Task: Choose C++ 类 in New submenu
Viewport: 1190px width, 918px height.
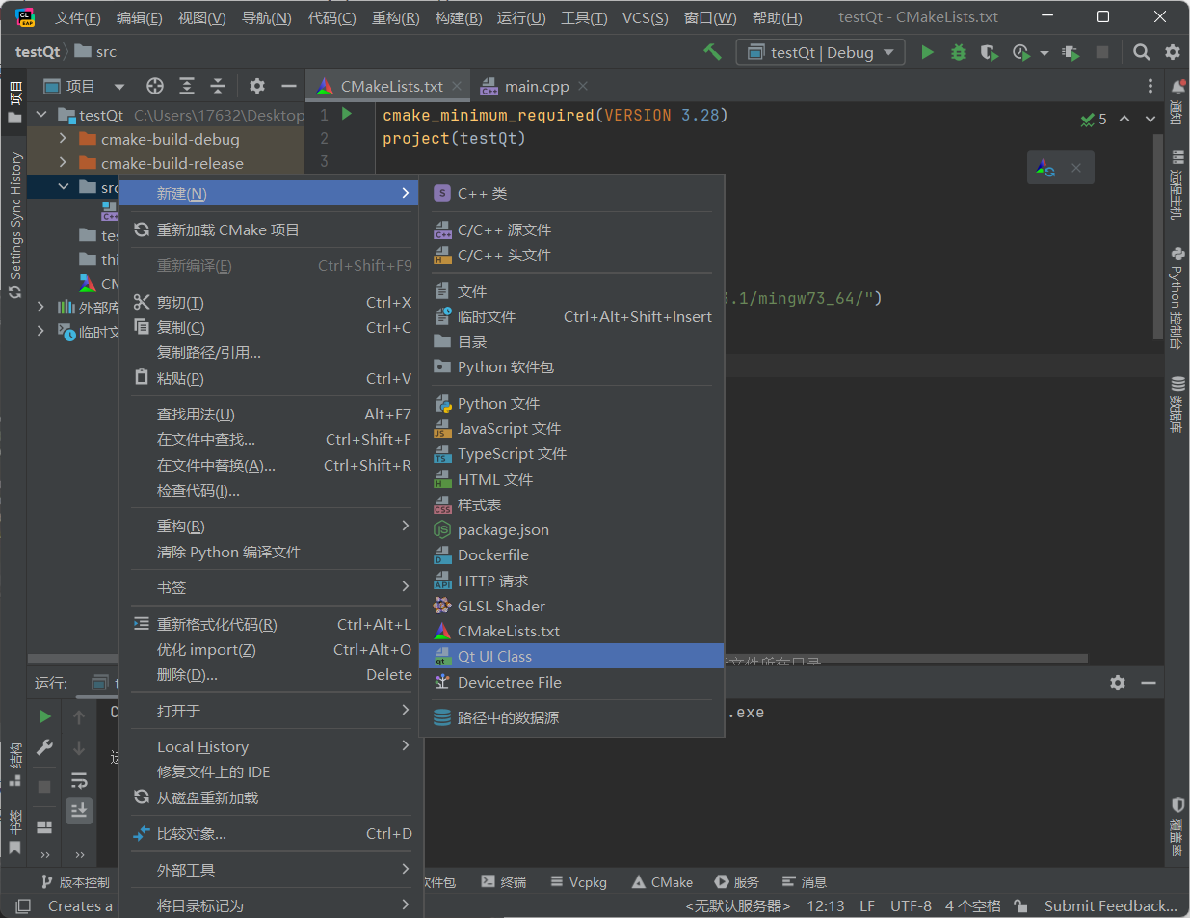Action: [x=571, y=193]
